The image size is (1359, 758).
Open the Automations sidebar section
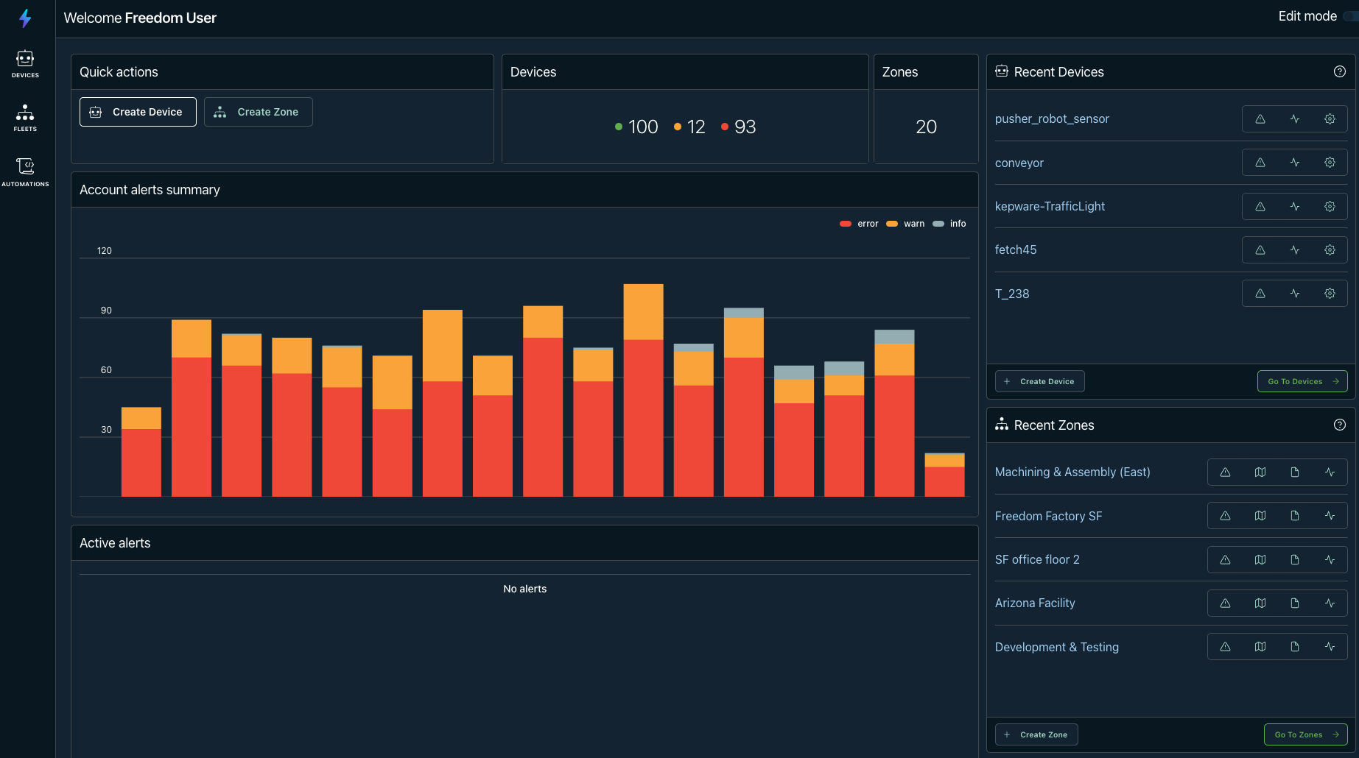point(25,172)
